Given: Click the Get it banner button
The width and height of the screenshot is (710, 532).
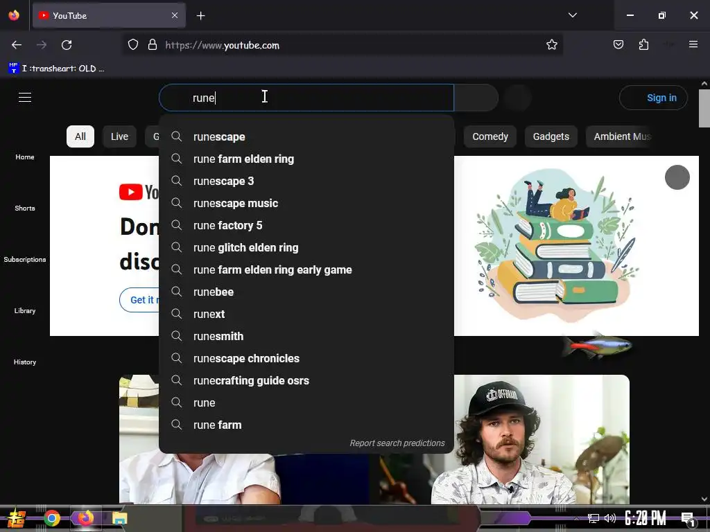Looking at the screenshot, I should tap(139, 300).
